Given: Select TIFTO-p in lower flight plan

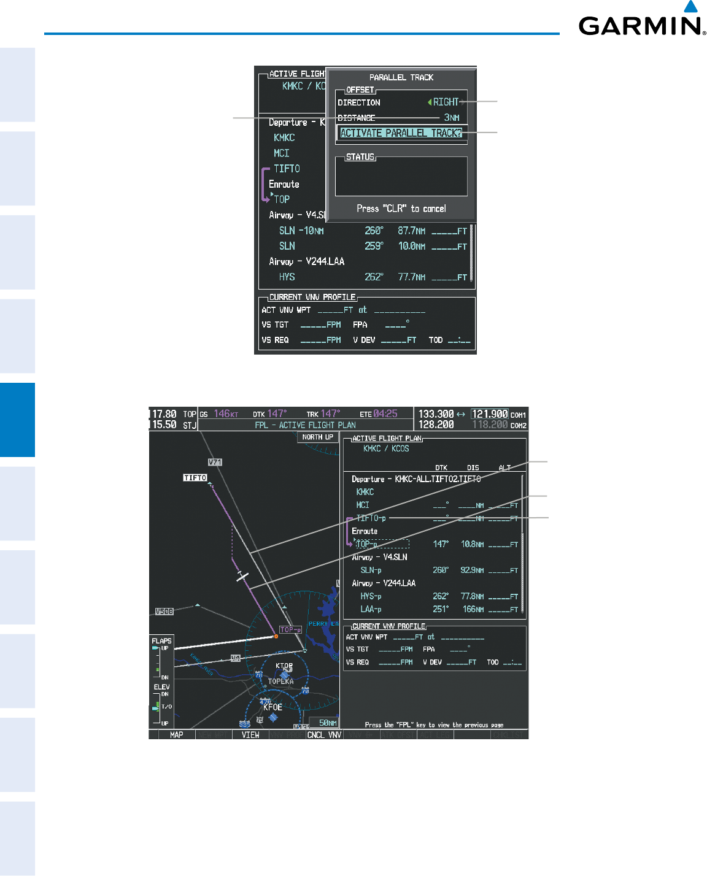Looking at the screenshot, I should point(371,518).
